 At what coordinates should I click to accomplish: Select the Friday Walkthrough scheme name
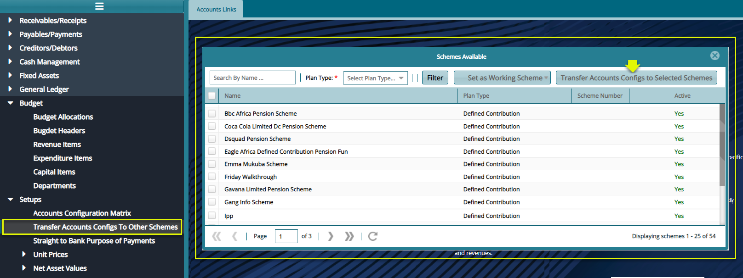[x=251, y=177]
